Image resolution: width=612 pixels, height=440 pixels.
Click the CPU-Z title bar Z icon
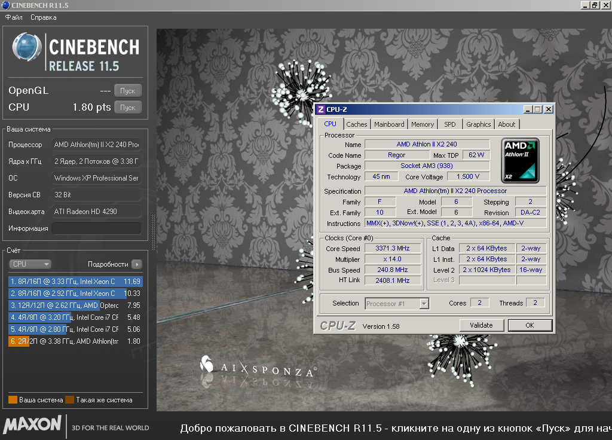[321, 109]
